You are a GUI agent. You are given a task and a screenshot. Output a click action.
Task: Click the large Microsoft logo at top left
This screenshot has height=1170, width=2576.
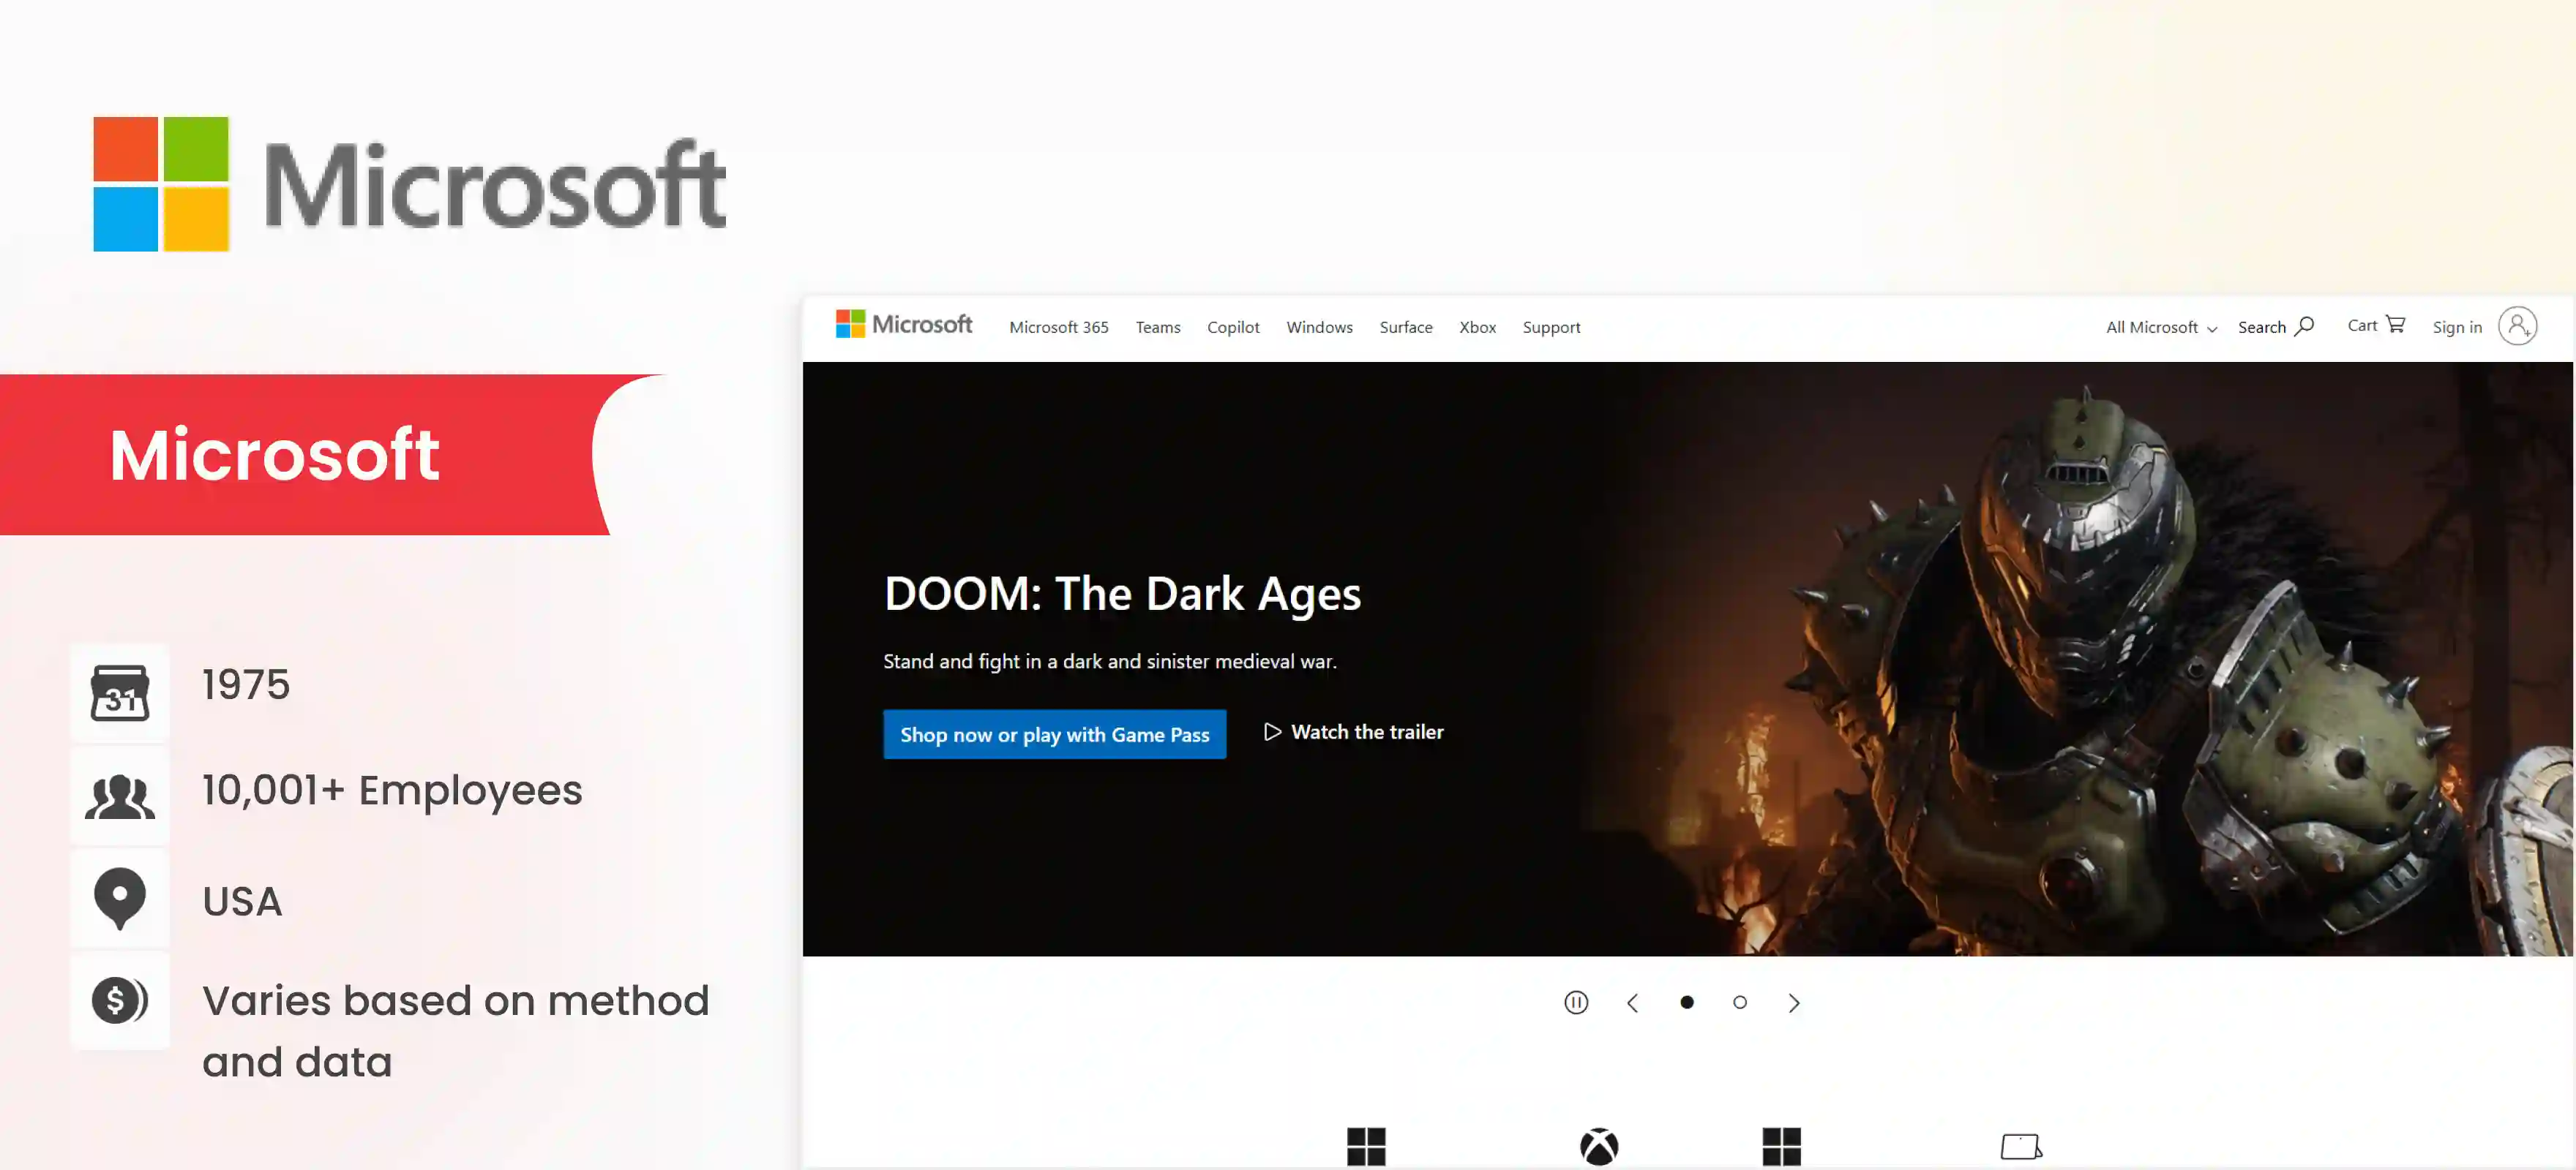pos(410,185)
